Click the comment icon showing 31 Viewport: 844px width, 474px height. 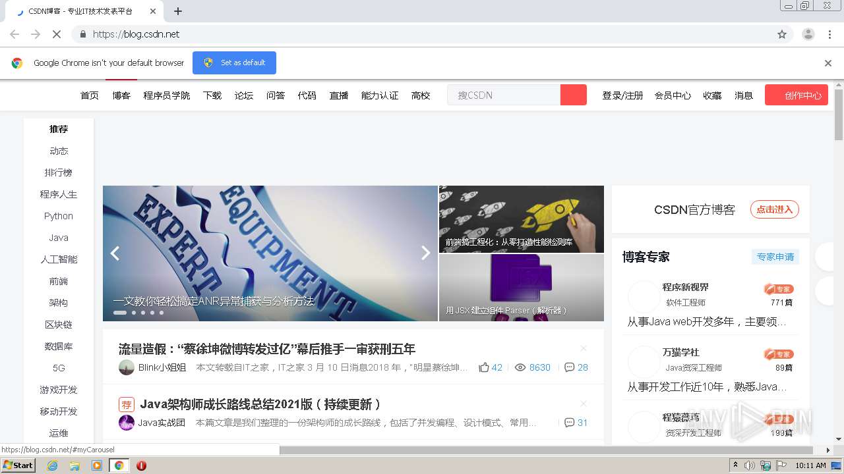pyautogui.click(x=570, y=423)
